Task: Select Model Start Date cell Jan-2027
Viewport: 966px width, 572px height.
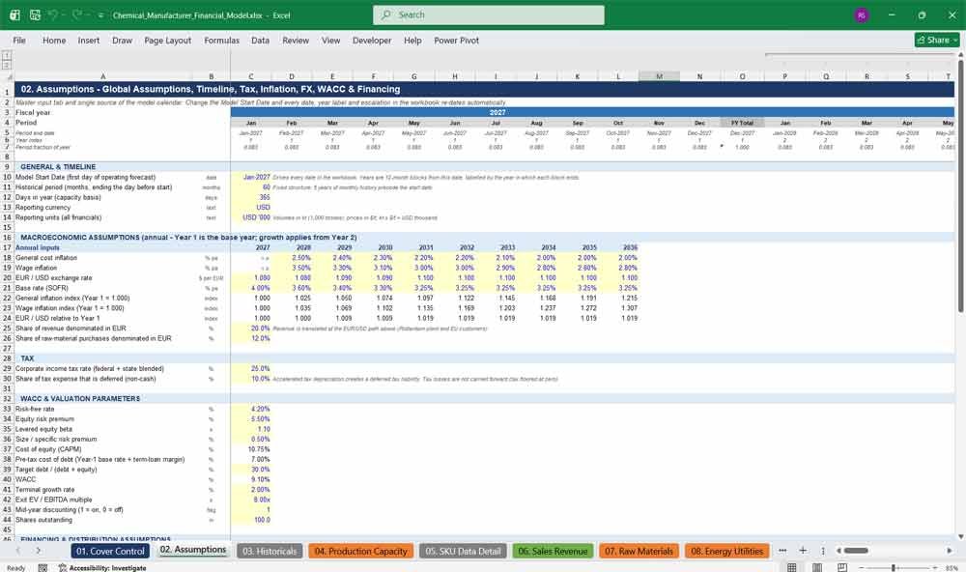Action: click(251, 177)
